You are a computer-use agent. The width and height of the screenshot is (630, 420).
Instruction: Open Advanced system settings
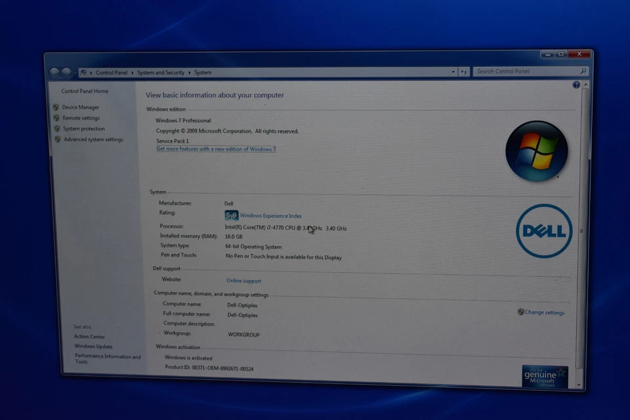point(93,140)
